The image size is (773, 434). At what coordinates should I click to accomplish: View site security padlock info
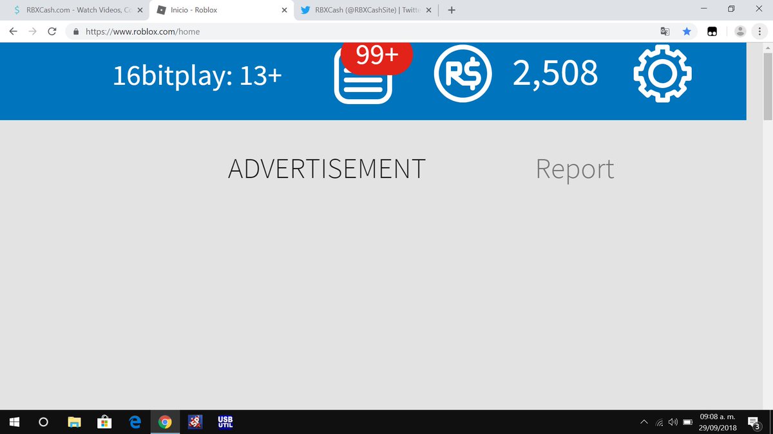coord(76,31)
